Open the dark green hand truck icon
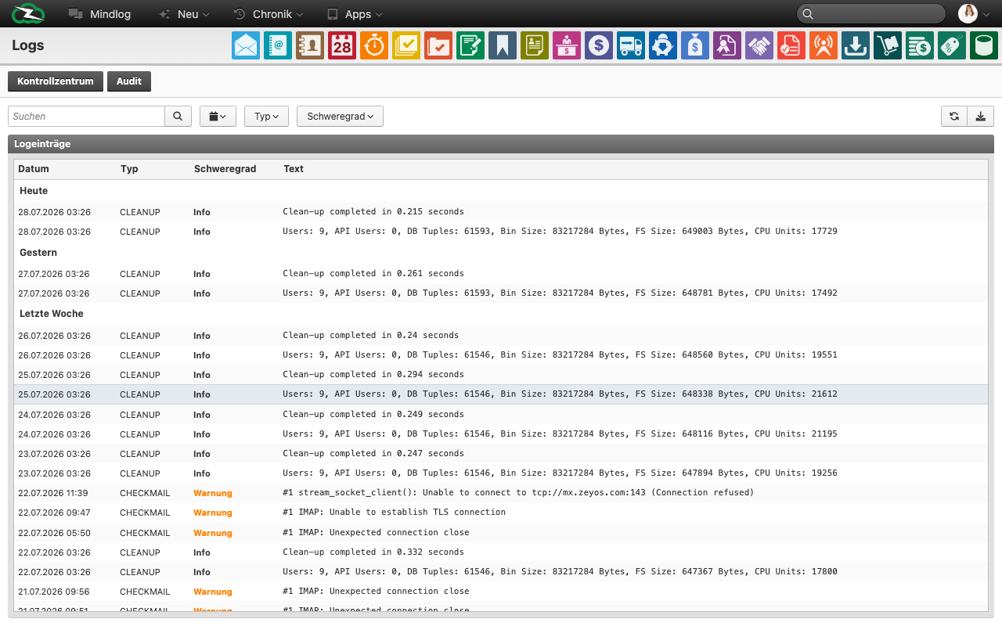This screenshot has width=1002, height=626. (x=888, y=45)
